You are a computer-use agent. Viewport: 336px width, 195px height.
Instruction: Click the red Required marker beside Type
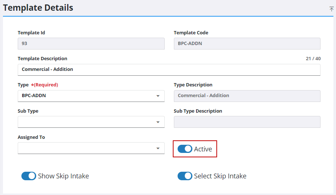tap(44, 85)
